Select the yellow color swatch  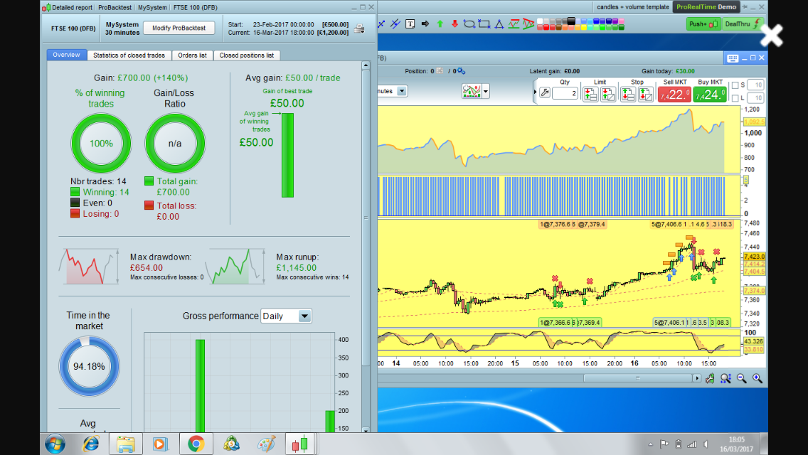[x=583, y=27]
